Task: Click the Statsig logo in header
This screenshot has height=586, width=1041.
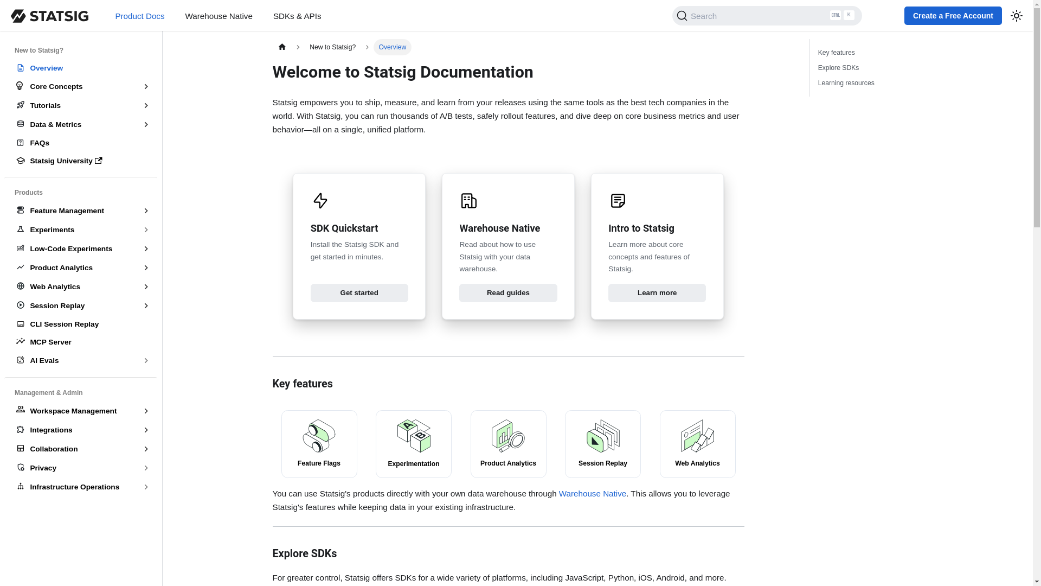Action: point(49,16)
